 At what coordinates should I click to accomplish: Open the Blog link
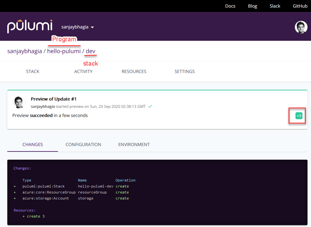tap(252, 6)
